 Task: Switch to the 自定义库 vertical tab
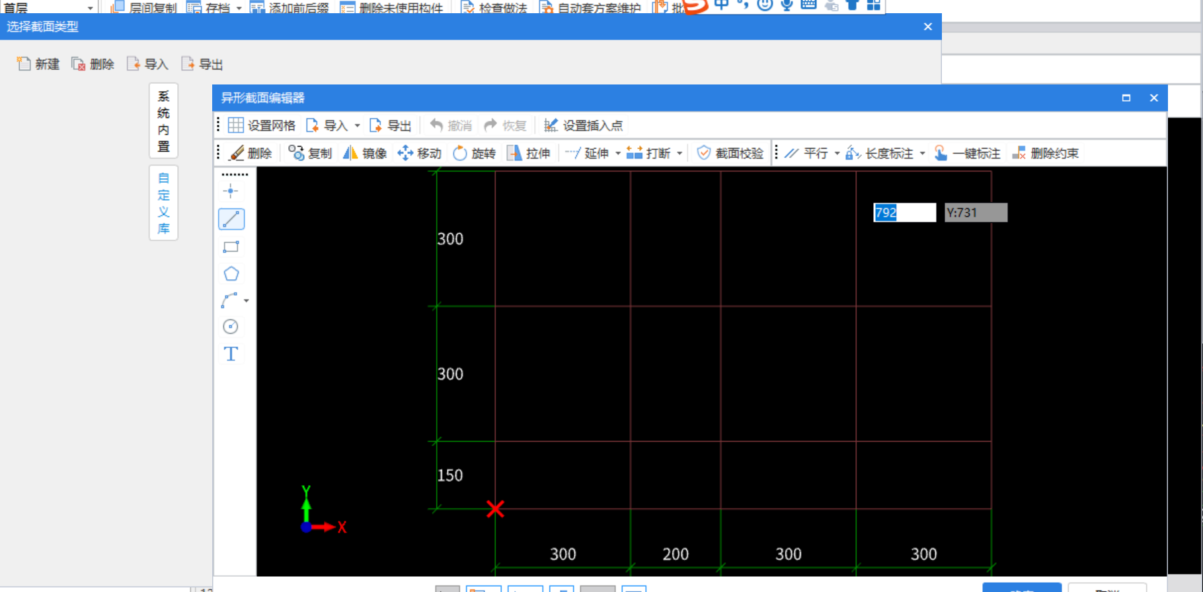(163, 203)
